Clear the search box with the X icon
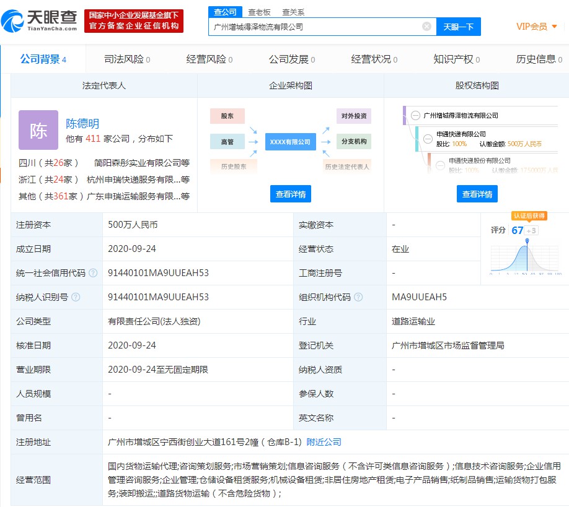Image resolution: width=569 pixels, height=507 pixels. [x=426, y=27]
